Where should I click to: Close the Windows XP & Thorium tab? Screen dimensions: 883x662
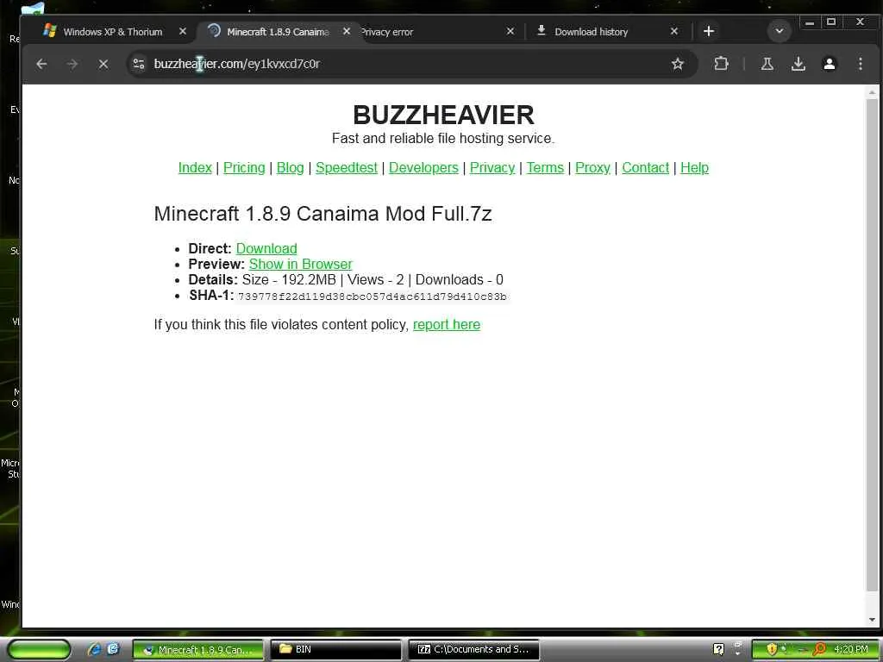[x=183, y=32]
